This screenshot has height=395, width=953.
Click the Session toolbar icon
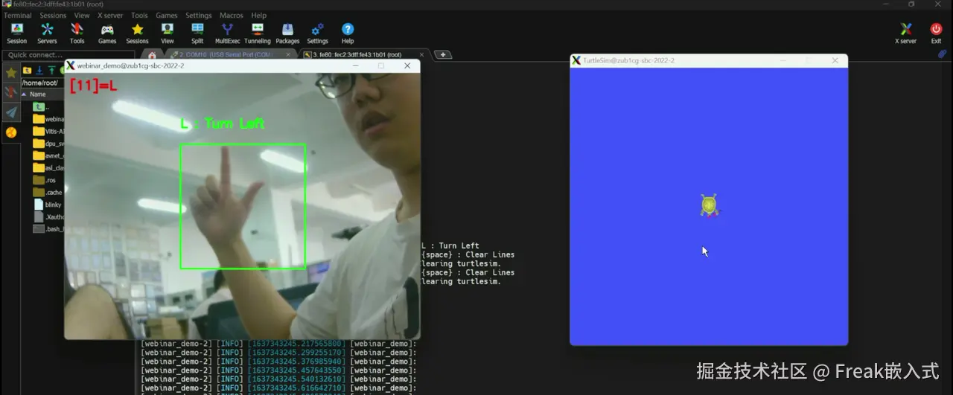(16, 33)
